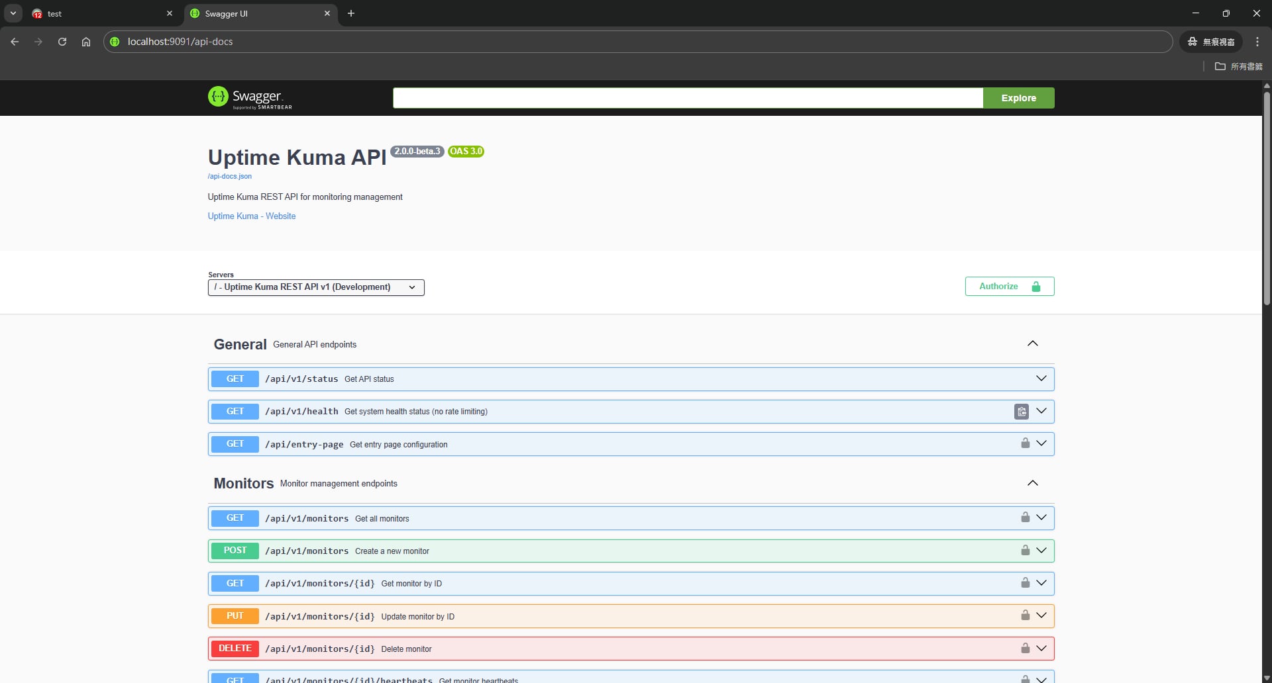1272x683 pixels.
Task: Click the Swagger spec URL input field
Action: coord(687,98)
